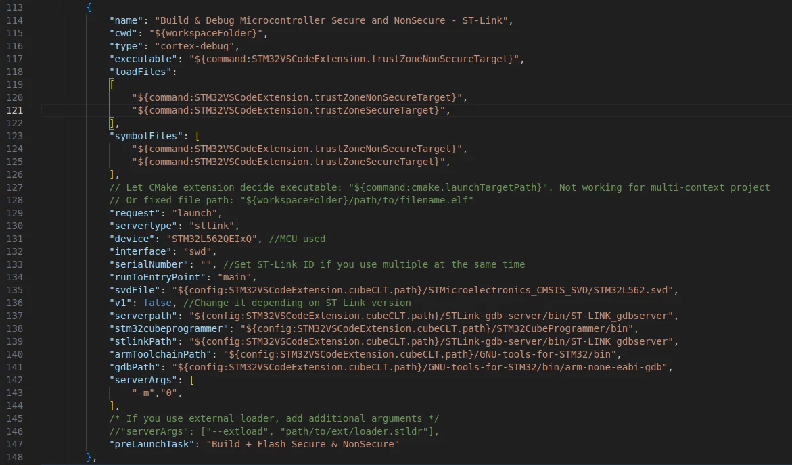Click the opening bracket on line 119
This screenshot has height=465, width=792.
tap(112, 84)
